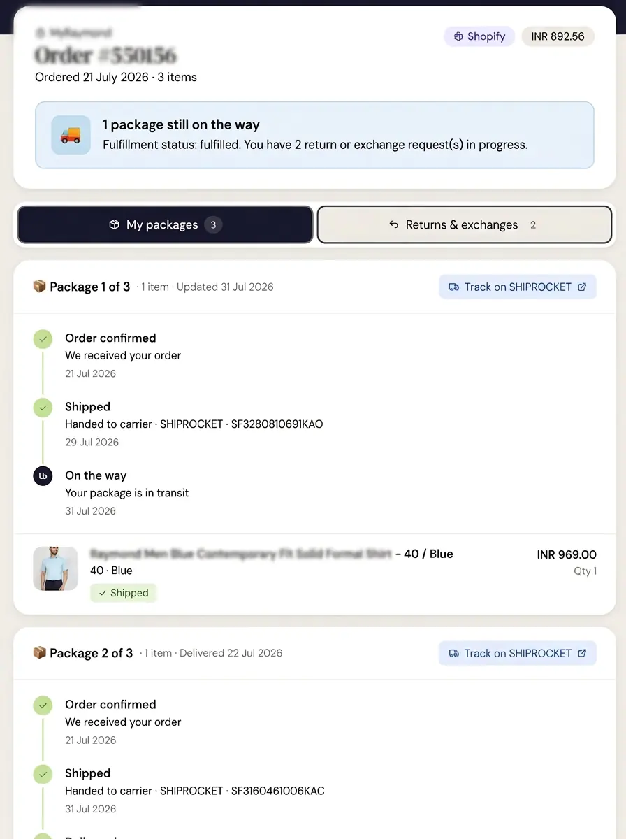The width and height of the screenshot is (626, 839).
Task: Click the external-link icon on Package 1 track button
Action: point(582,287)
